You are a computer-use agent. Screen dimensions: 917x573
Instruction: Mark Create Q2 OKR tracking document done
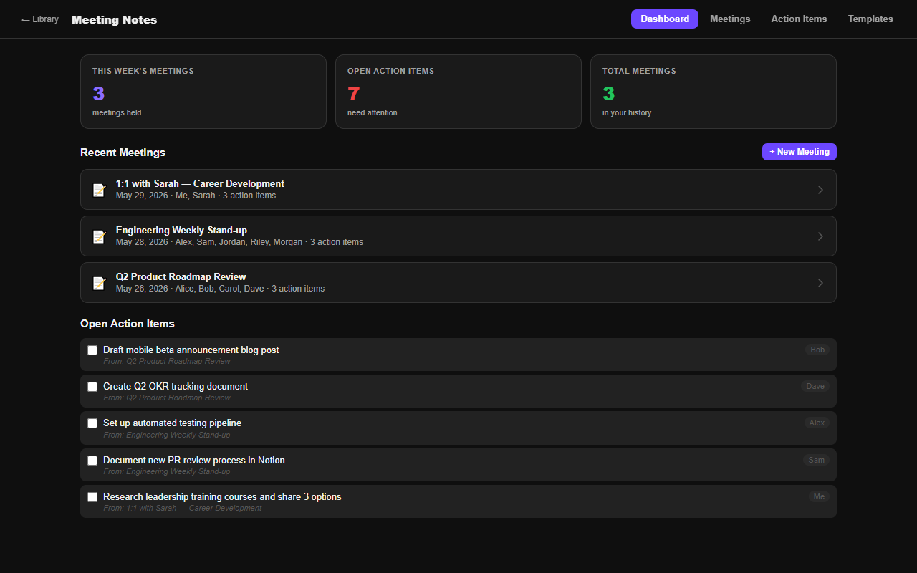(92, 387)
